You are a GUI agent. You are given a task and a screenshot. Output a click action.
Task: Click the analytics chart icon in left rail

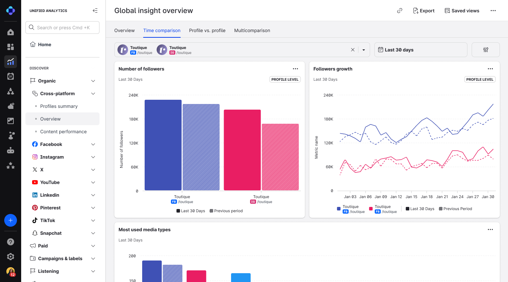tap(11, 62)
